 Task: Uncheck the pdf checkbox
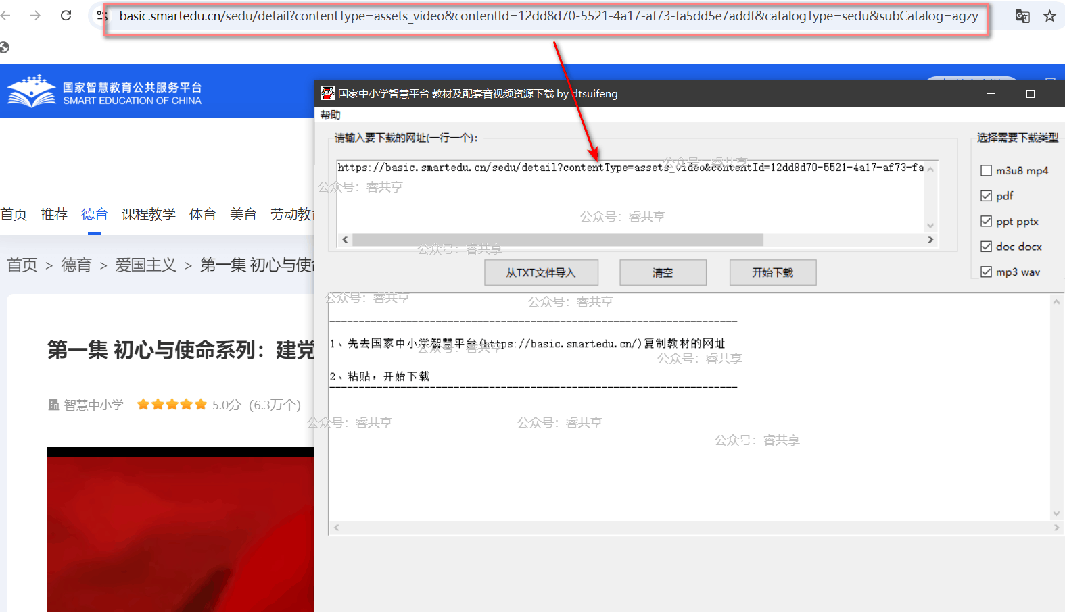click(986, 196)
